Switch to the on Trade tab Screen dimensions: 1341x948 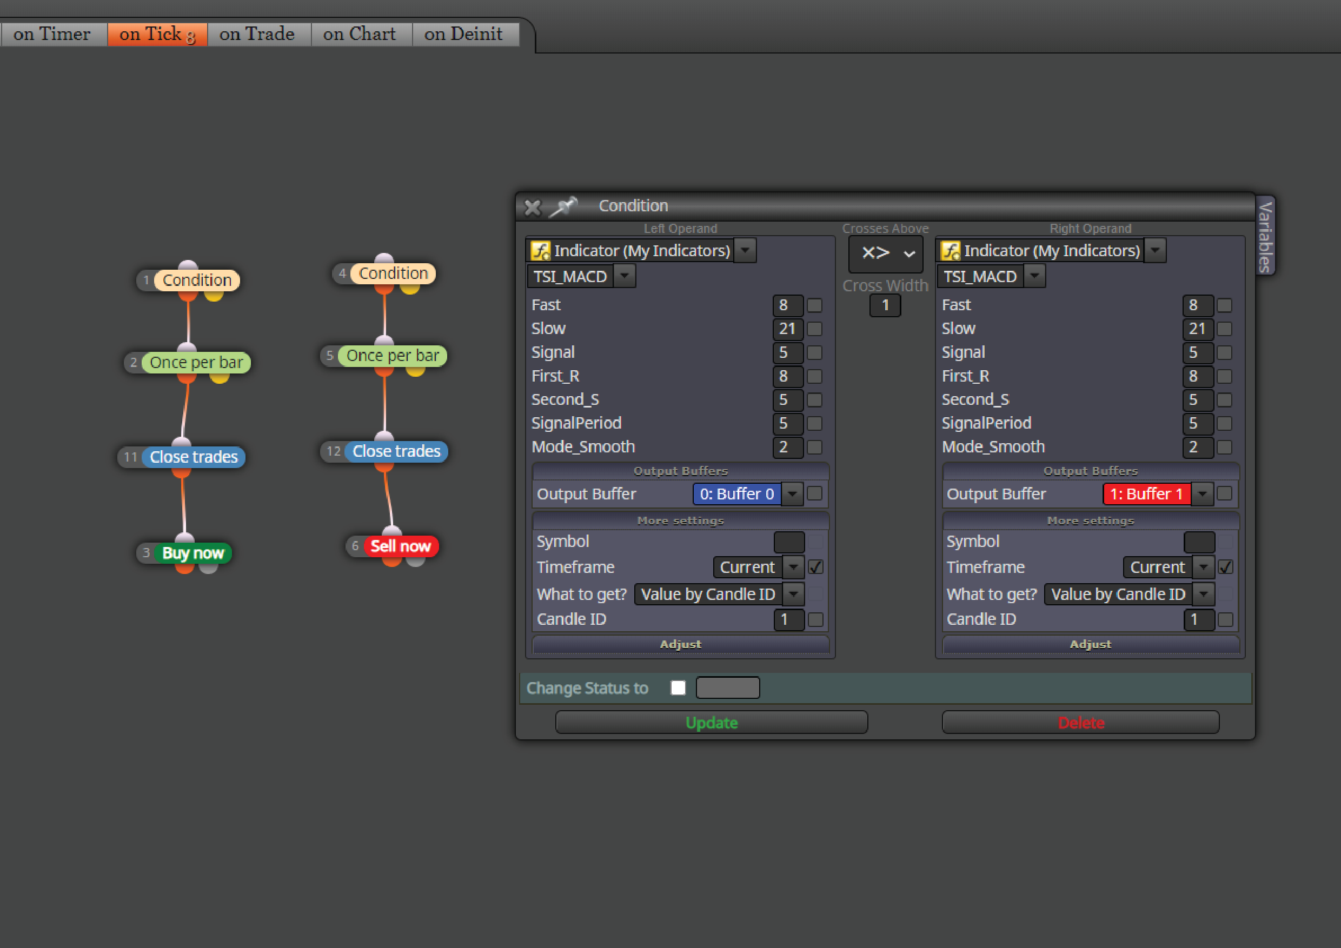pos(257,35)
